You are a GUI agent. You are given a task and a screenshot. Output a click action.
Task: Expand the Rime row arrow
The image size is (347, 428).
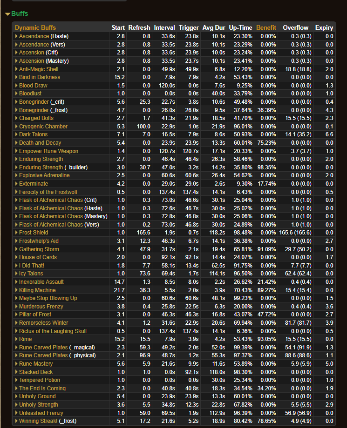coord(16,339)
